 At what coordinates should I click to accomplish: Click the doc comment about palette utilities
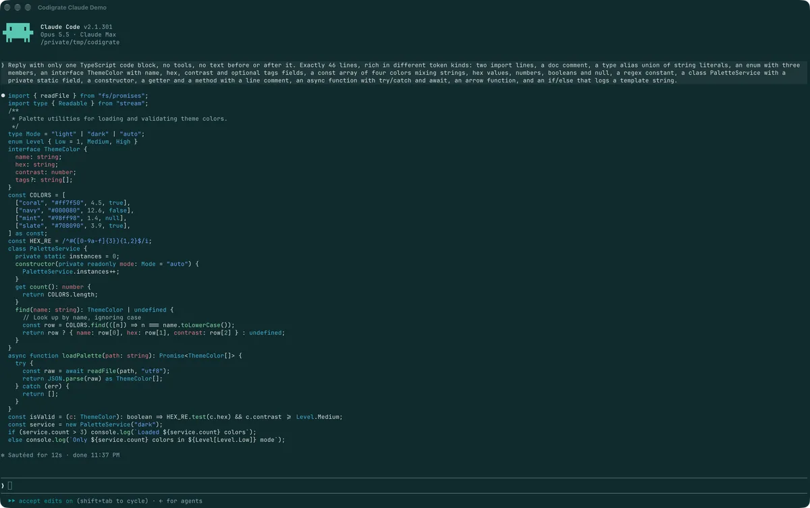click(x=118, y=119)
